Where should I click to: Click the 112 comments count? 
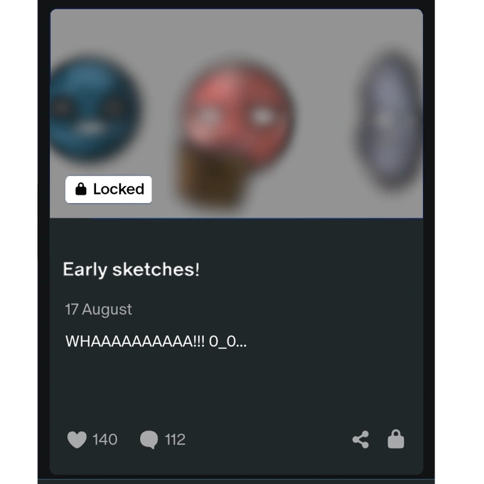tap(175, 439)
